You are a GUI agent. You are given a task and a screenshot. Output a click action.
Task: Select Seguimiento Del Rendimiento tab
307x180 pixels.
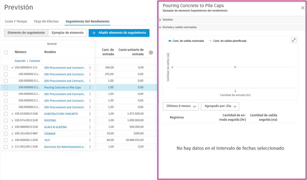pyautogui.click(x=87, y=21)
